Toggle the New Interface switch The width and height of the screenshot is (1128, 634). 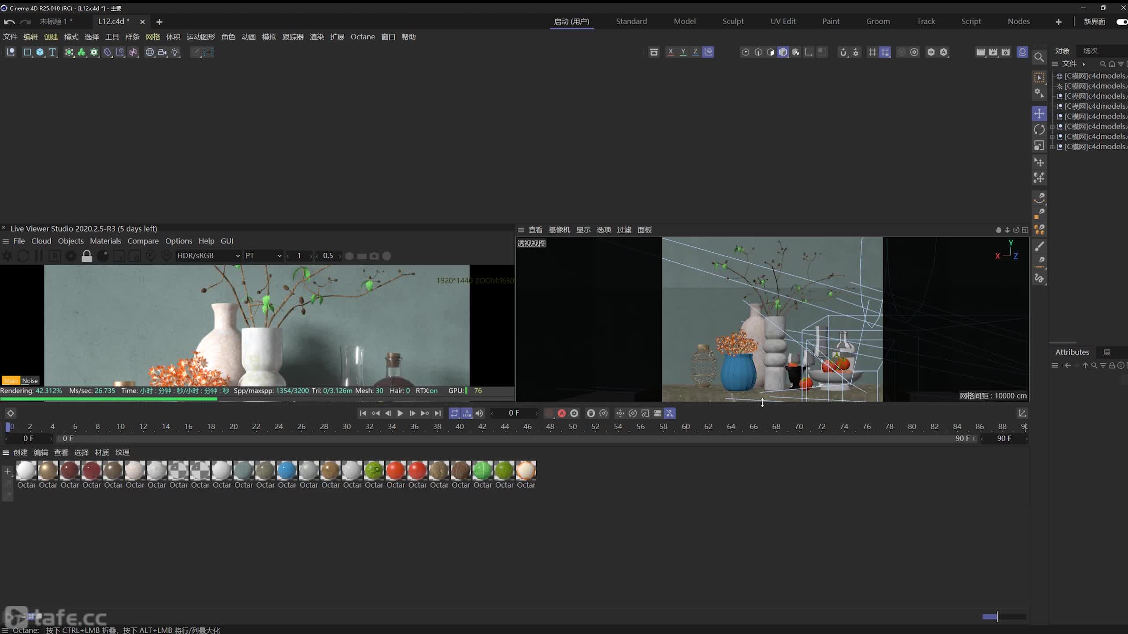[1122, 22]
